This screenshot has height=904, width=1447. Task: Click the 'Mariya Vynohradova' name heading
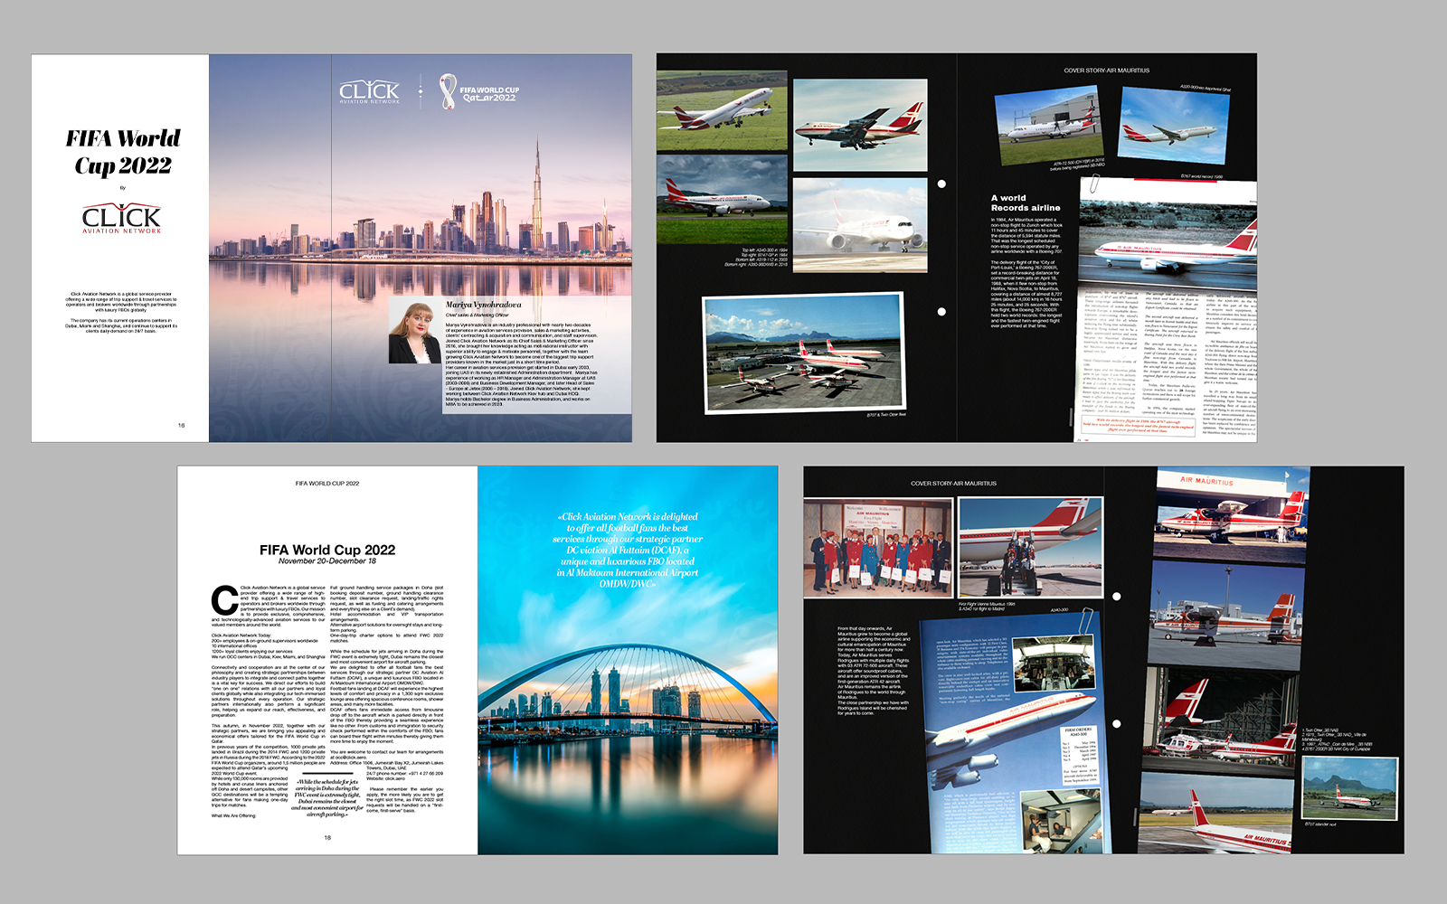click(483, 305)
